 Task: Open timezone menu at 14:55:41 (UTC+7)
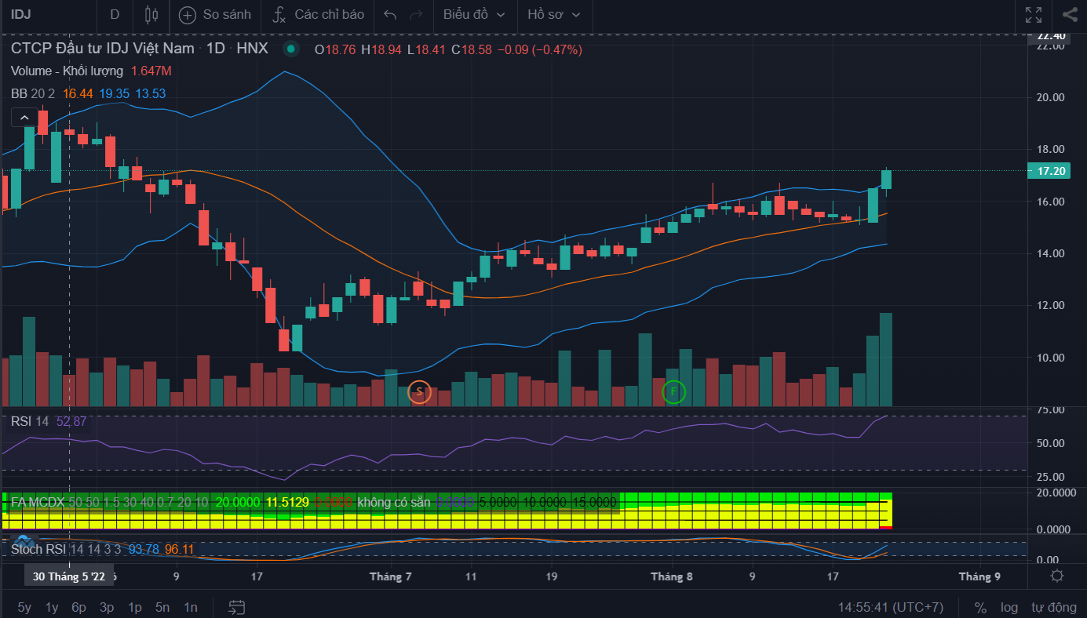(x=890, y=607)
